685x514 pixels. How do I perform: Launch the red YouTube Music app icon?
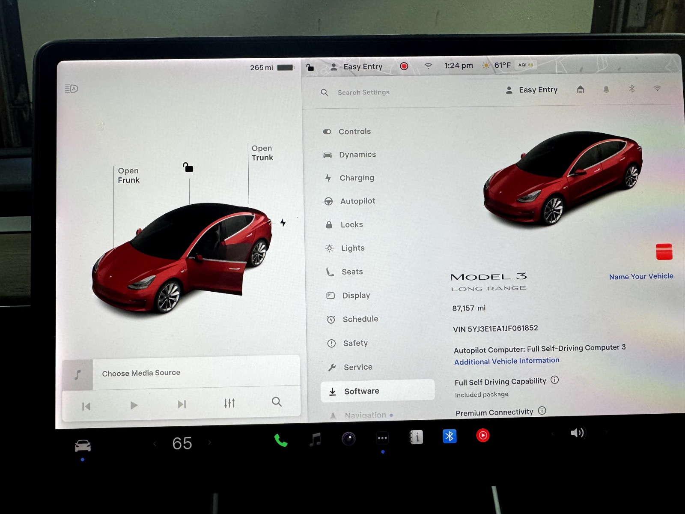pyautogui.click(x=482, y=436)
